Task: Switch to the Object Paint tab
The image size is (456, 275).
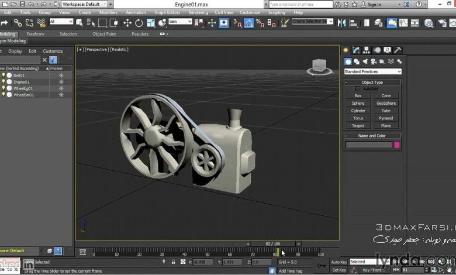Action: click(104, 34)
